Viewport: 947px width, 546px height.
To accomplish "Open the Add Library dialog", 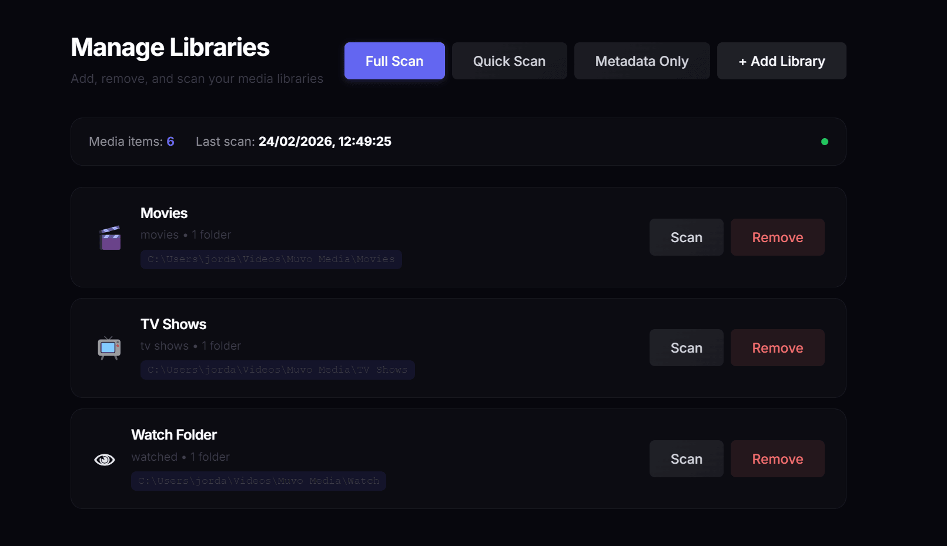I will click(x=781, y=61).
